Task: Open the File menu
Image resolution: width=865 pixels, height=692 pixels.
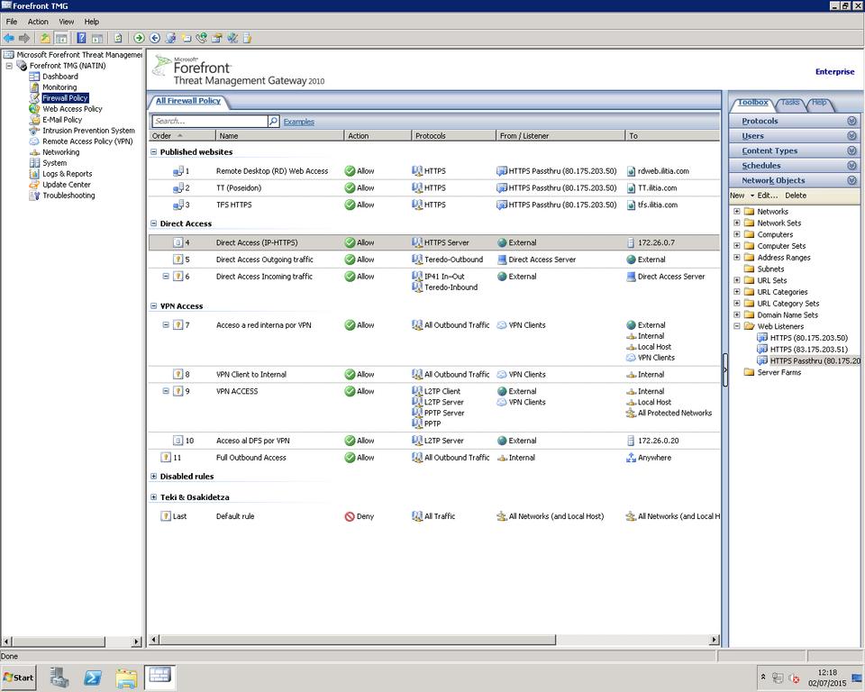Action: pos(12,22)
